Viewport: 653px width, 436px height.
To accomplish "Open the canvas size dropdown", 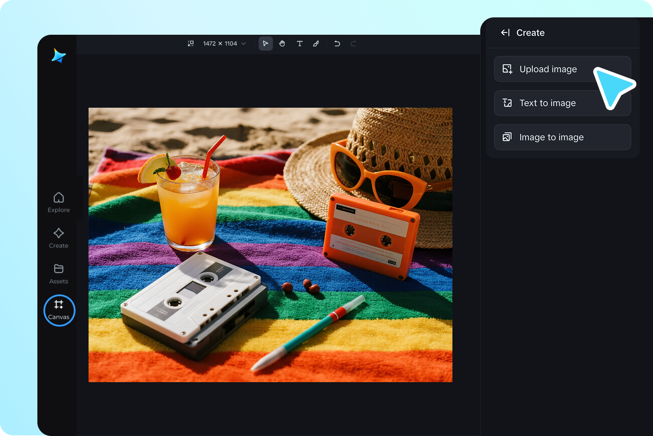I will point(244,43).
